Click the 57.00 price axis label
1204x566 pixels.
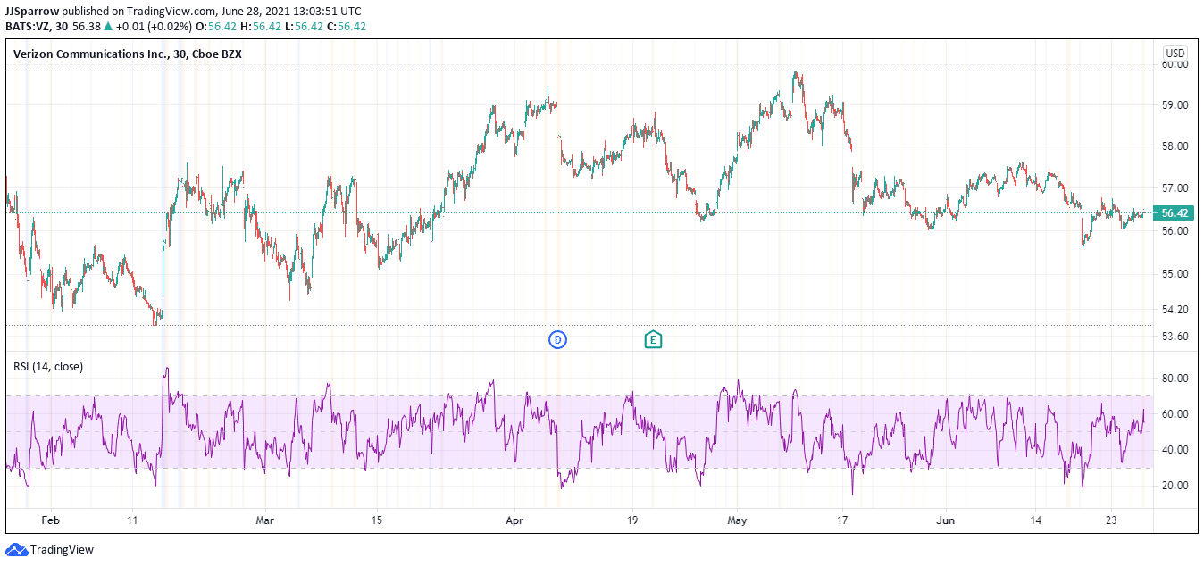coord(1175,188)
